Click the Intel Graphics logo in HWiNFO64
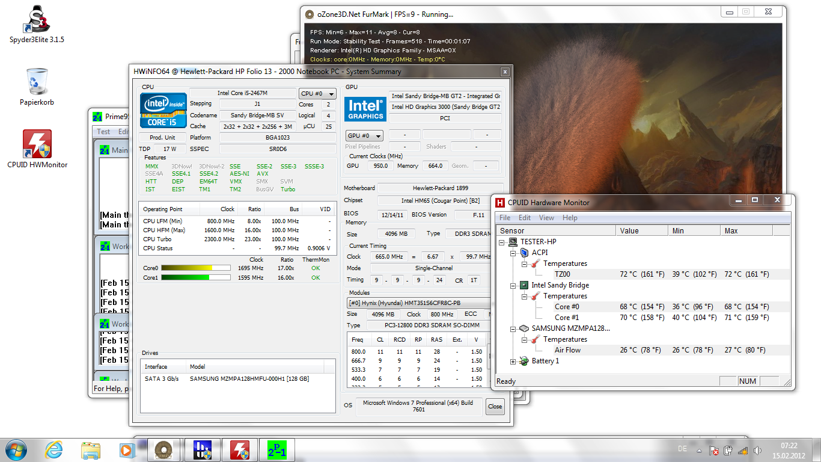The width and height of the screenshot is (821, 462). [x=365, y=109]
